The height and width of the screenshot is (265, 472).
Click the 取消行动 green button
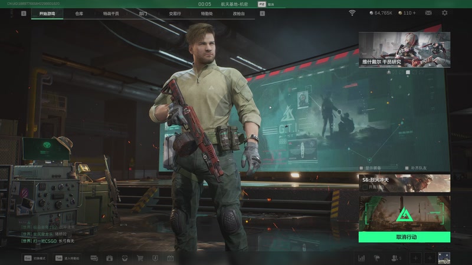(x=404, y=237)
